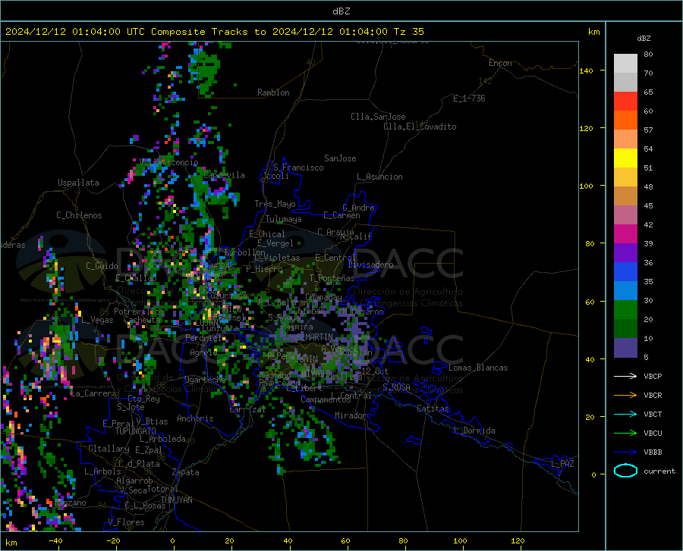
Task: Click the cyan 'current' ellipse legend icon
Action: pos(625,471)
